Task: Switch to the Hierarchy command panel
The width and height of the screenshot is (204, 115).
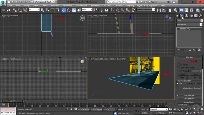Action: pos(186,16)
